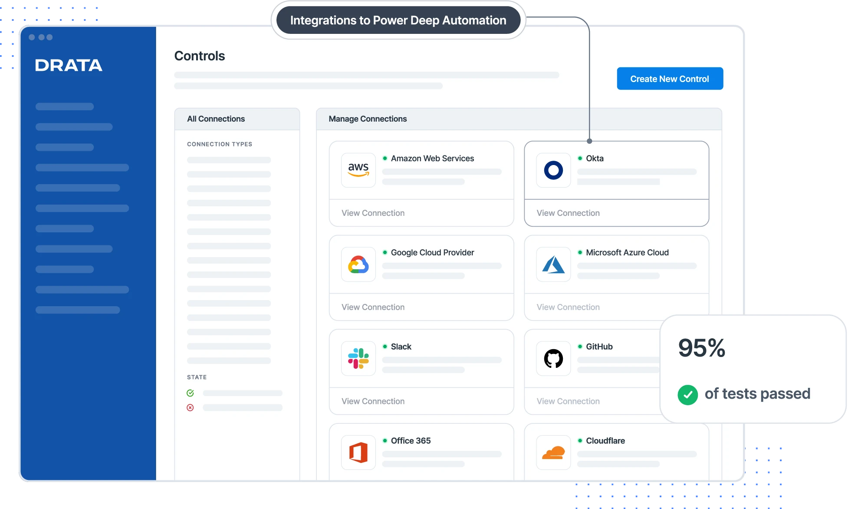Click View Connection under Google Cloud Provider

click(373, 307)
